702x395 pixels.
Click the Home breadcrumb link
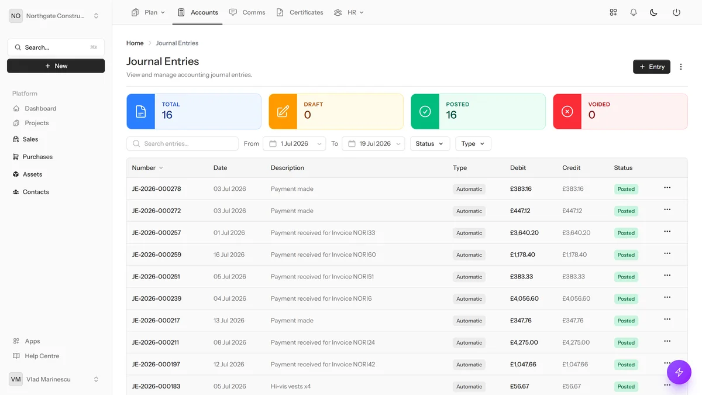tap(135, 43)
